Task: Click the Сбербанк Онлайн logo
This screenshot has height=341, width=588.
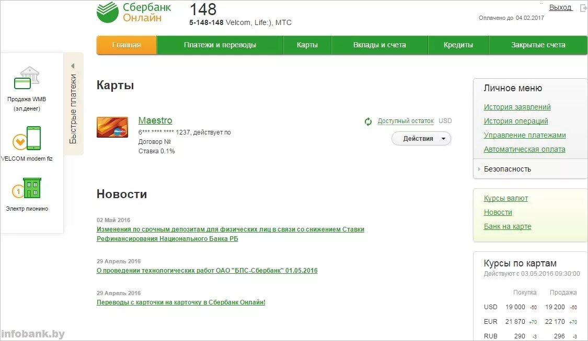Action: coord(133,13)
